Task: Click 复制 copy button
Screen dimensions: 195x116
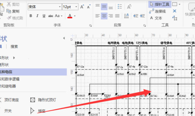Action: click(x=13, y=11)
